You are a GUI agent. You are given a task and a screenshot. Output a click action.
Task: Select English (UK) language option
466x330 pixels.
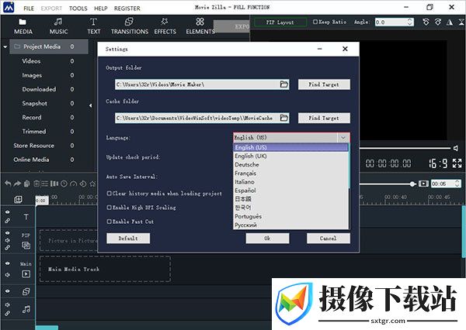290,156
